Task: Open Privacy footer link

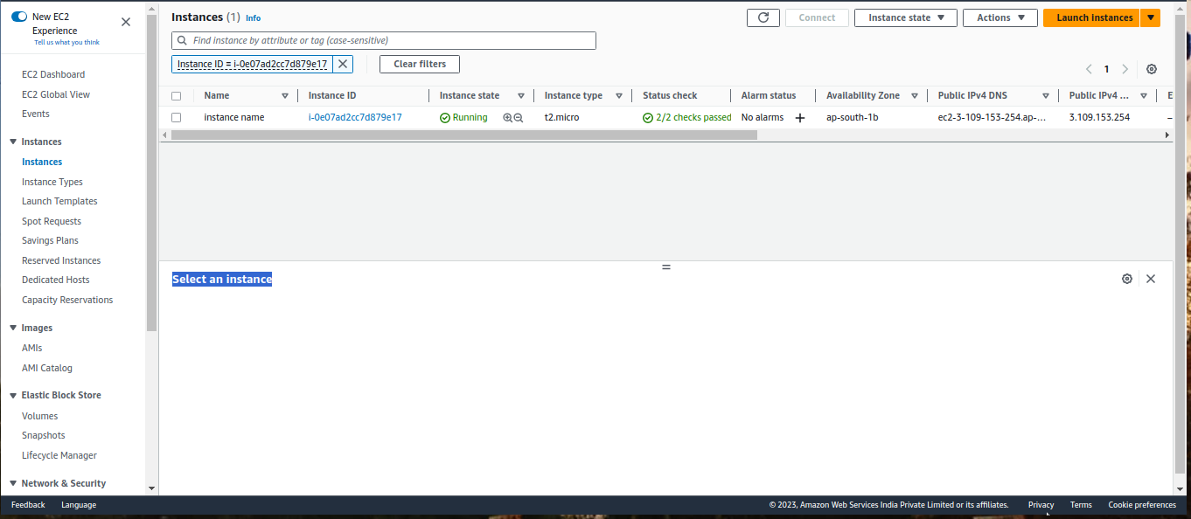Action: 1041,505
